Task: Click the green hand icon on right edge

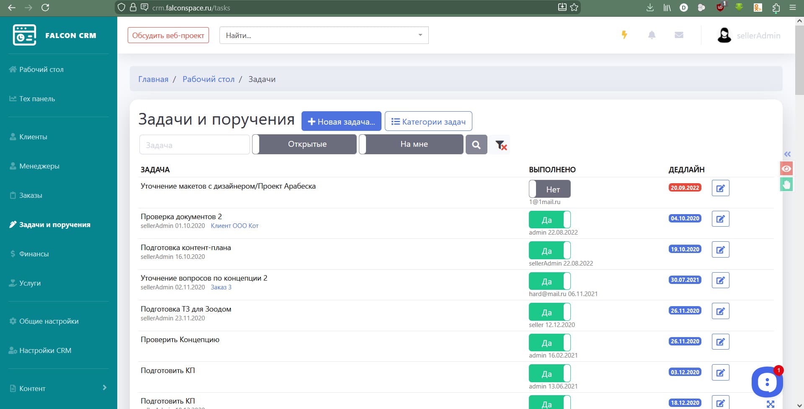Action: click(786, 184)
